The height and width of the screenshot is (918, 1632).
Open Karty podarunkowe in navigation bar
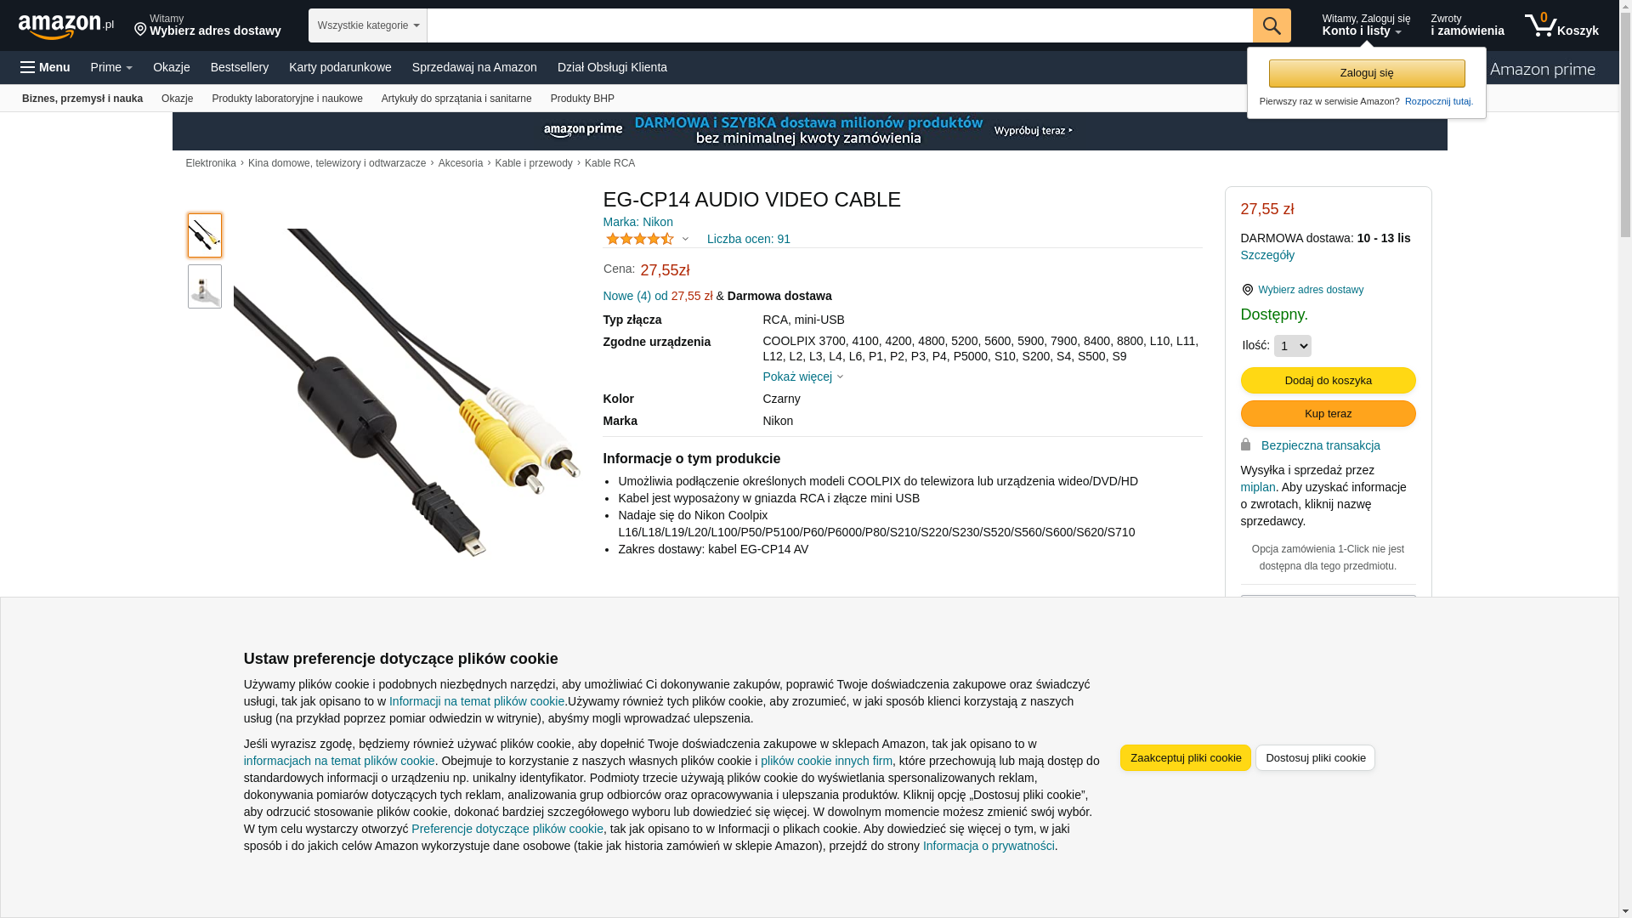tap(340, 67)
